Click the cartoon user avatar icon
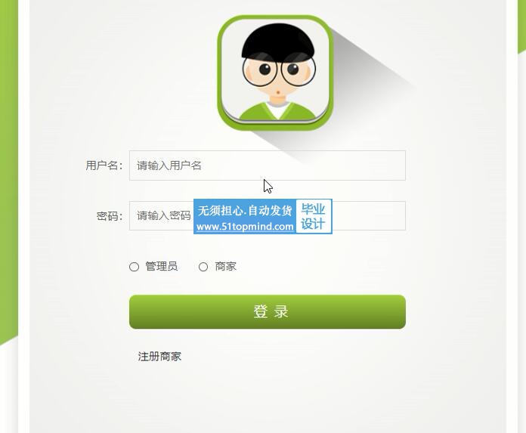 tap(275, 73)
